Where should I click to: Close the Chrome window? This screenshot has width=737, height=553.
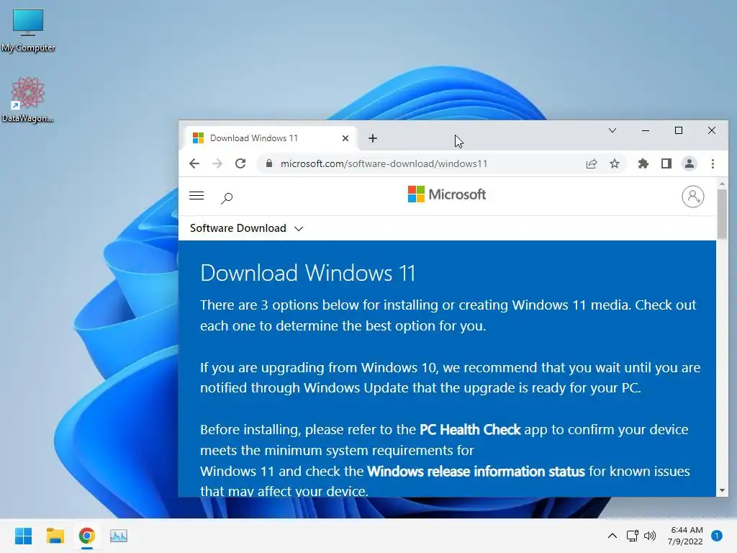(712, 131)
